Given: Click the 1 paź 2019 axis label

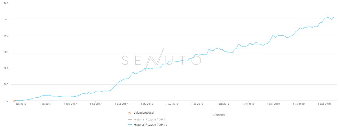Looking at the screenshot, I should click(x=324, y=104).
